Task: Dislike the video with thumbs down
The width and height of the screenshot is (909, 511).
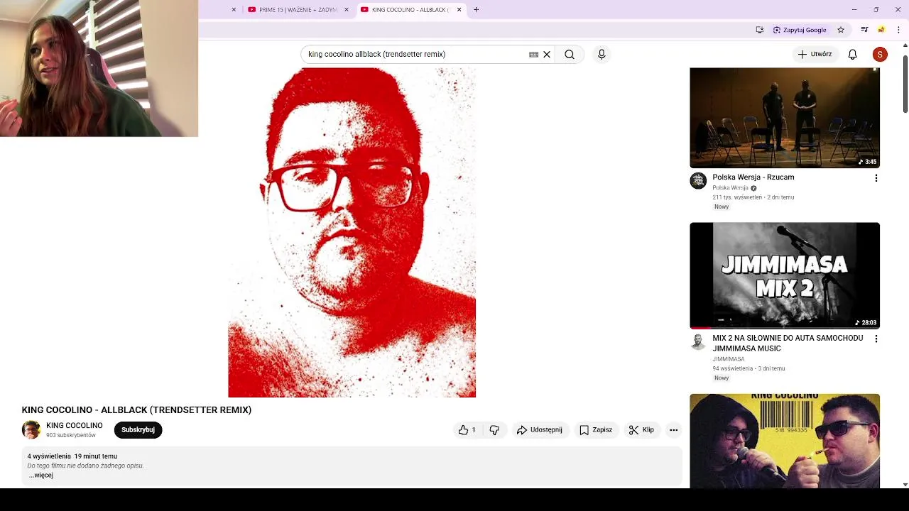Action: coord(494,430)
